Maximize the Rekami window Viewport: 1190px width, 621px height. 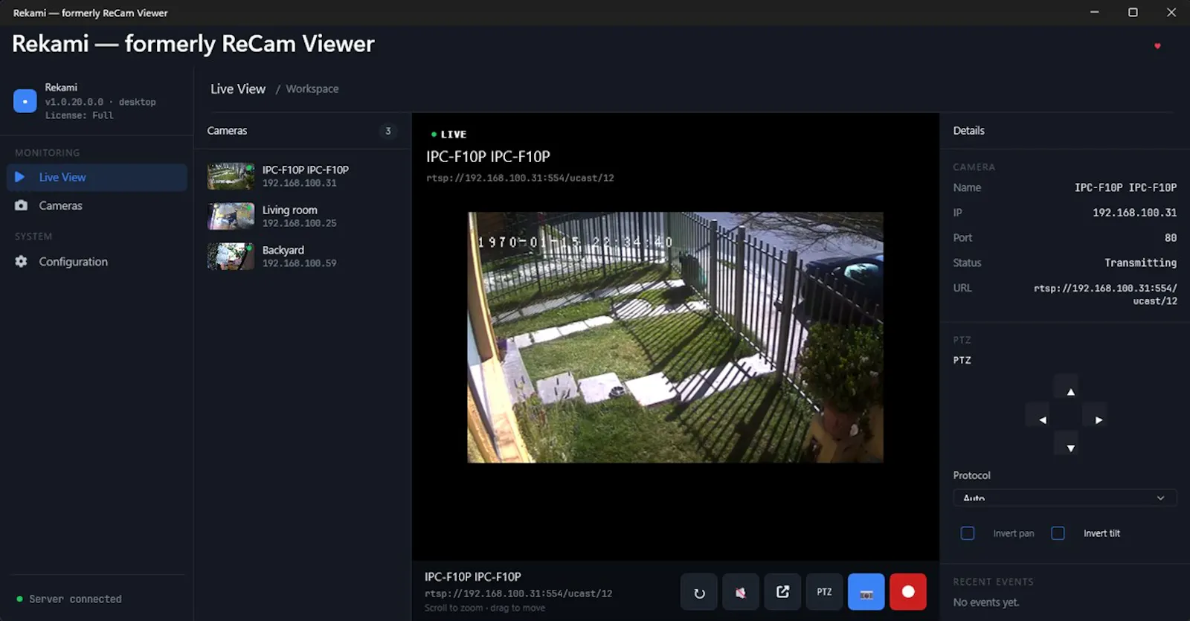click(1133, 13)
